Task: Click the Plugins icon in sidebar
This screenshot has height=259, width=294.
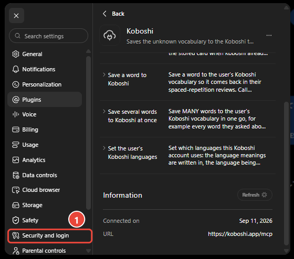Action: (x=16, y=100)
